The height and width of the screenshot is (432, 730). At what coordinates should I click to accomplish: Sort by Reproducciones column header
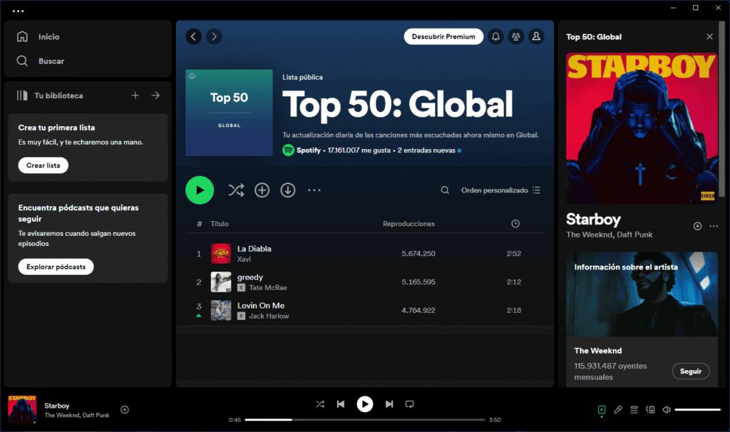click(408, 223)
